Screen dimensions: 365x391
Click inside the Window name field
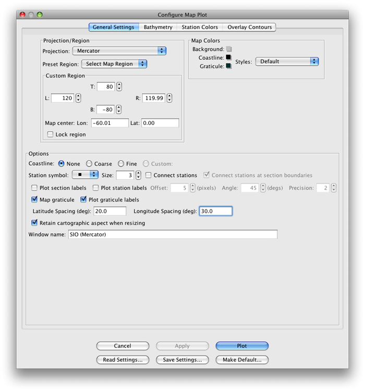[172, 235]
